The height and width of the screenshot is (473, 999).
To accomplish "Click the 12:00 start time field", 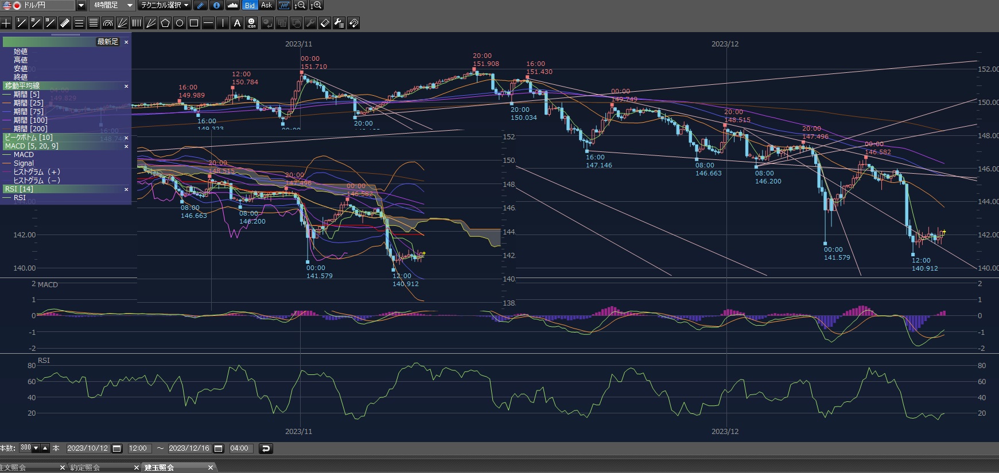I will pos(138,448).
